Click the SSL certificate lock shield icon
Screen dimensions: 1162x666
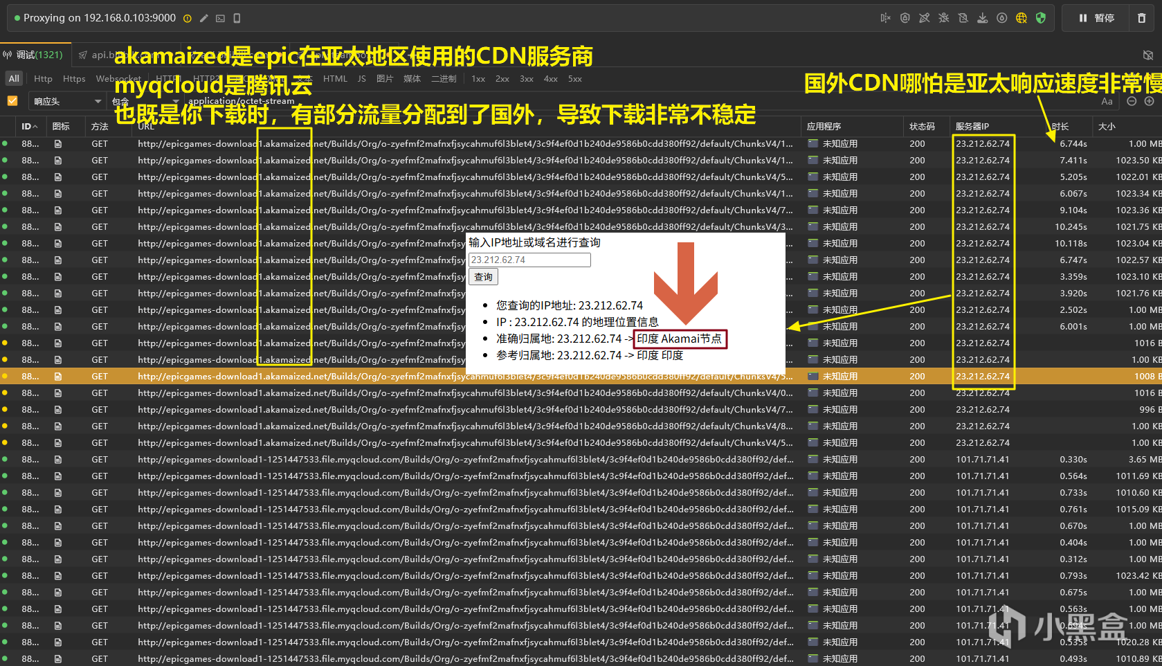pyautogui.click(x=905, y=18)
